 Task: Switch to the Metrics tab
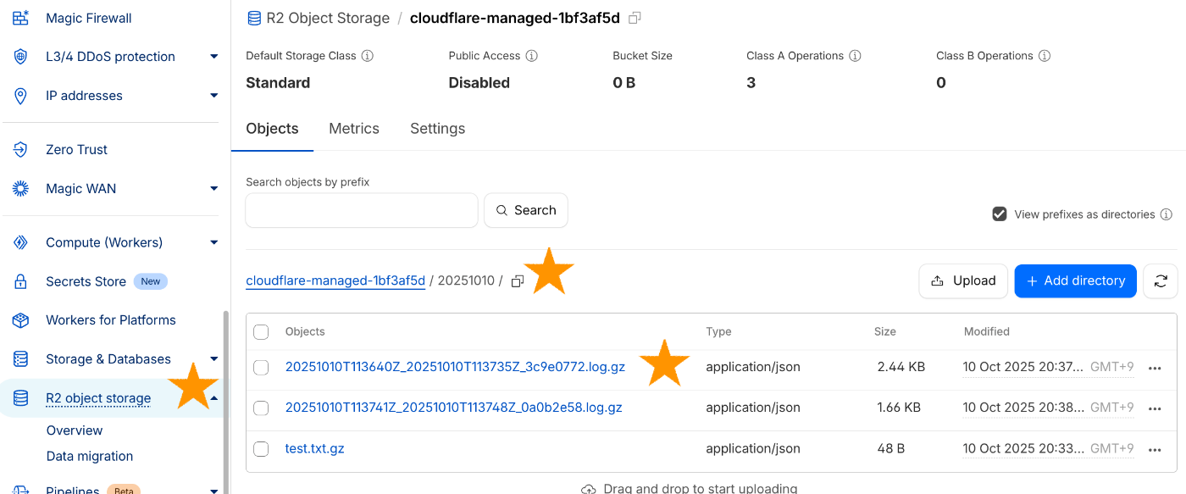[354, 129]
